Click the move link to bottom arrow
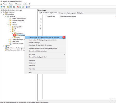Screen dimensions: 116x103 tap(41, 28)
